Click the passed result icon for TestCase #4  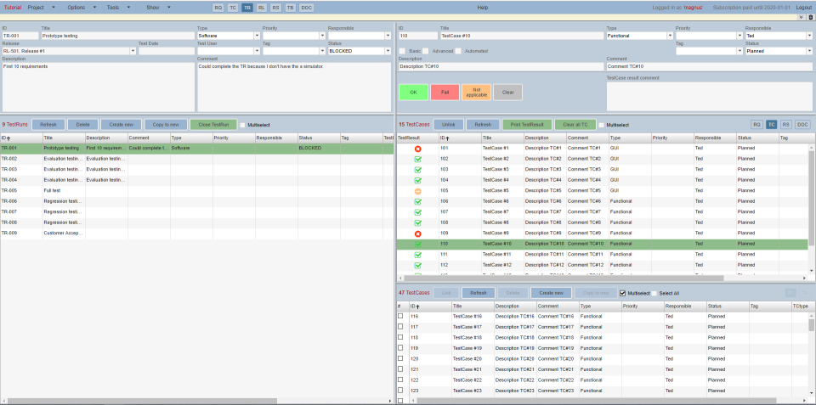tap(417, 180)
